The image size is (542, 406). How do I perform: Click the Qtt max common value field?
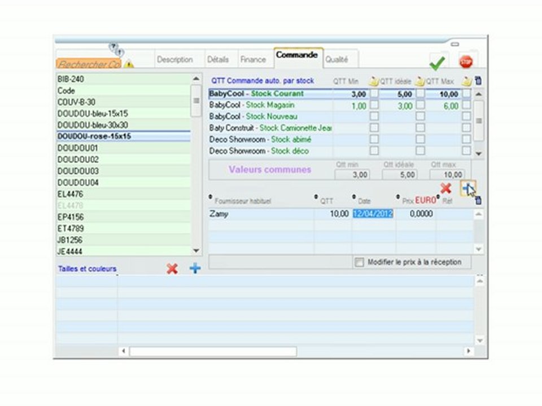[447, 175]
